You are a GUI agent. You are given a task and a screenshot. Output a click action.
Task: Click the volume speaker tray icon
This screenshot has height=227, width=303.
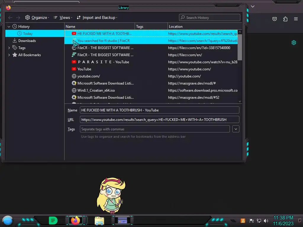266,220
